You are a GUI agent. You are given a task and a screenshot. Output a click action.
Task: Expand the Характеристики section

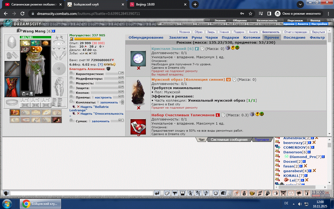71,74
